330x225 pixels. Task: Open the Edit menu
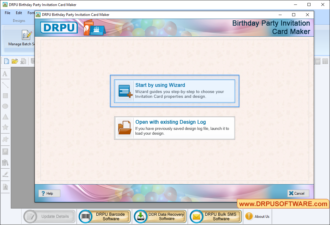(19, 13)
